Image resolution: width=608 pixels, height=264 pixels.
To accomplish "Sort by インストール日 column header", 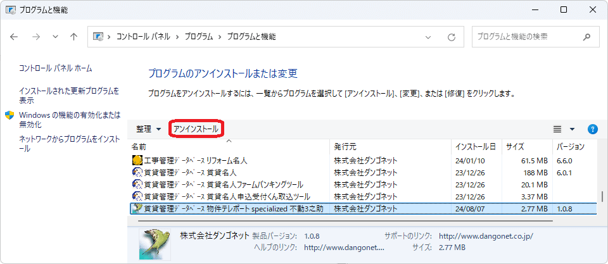I will click(x=476, y=146).
